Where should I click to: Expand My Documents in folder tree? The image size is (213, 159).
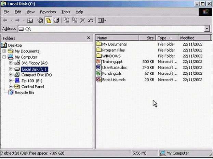[x=4, y=51]
